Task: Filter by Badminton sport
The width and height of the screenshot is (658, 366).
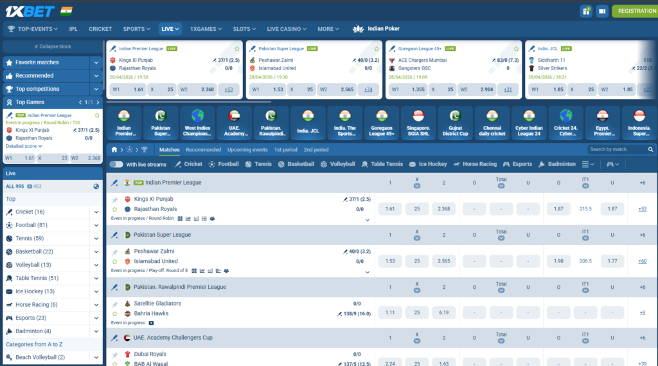Action: click(557, 164)
